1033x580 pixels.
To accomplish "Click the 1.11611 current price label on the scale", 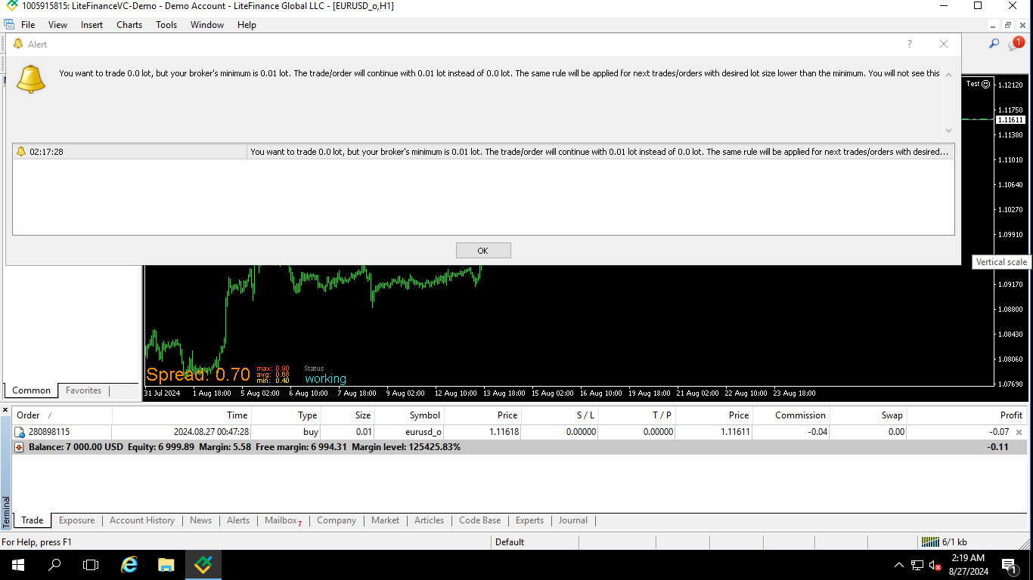I will coord(1010,119).
